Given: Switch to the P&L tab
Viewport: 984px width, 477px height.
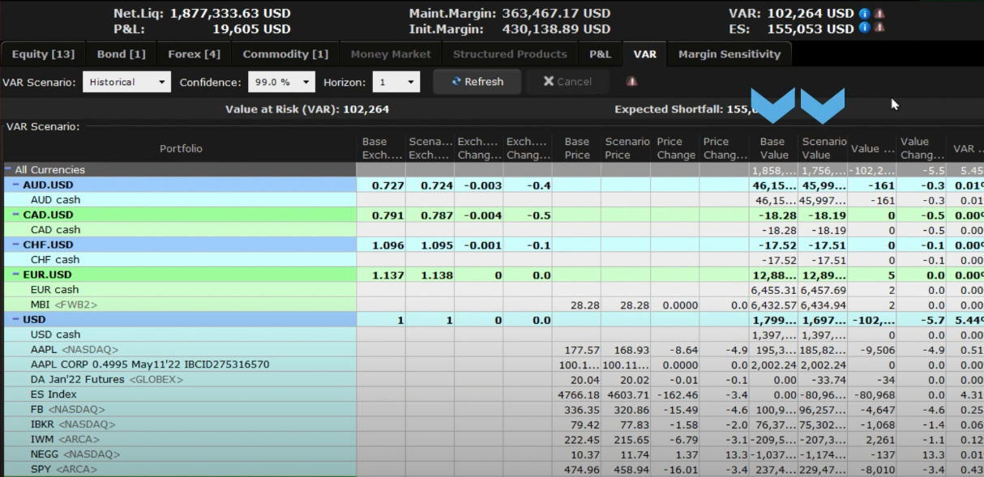Looking at the screenshot, I should point(601,54).
